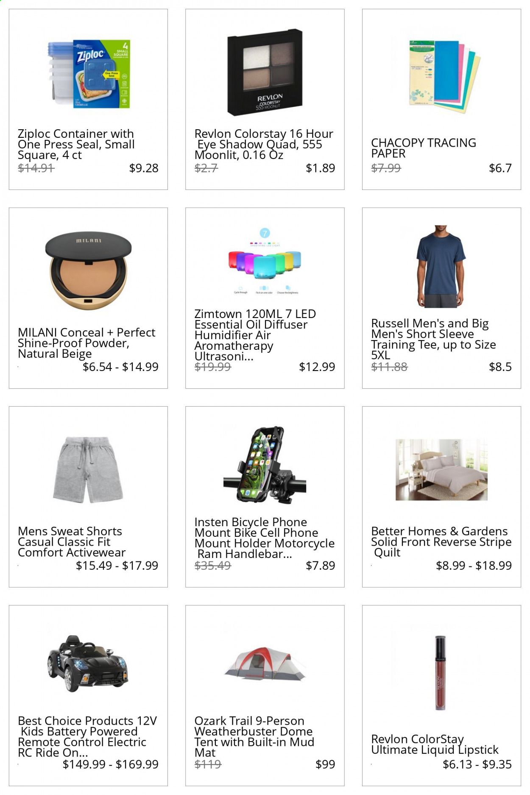This screenshot has height=795, width=530.
Task: View the Revlon Colorstay eye shadow quad image
Action: (x=265, y=73)
